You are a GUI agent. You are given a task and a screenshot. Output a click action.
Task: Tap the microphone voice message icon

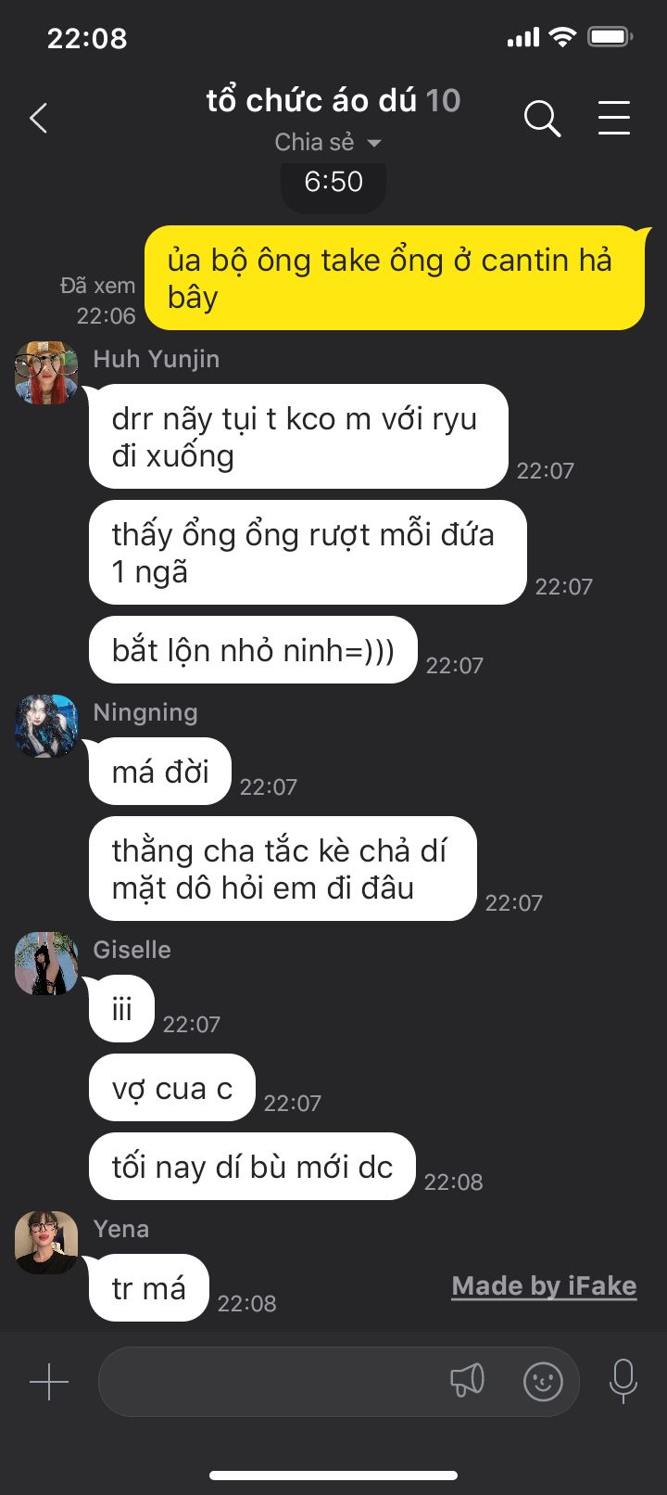pos(623,1381)
